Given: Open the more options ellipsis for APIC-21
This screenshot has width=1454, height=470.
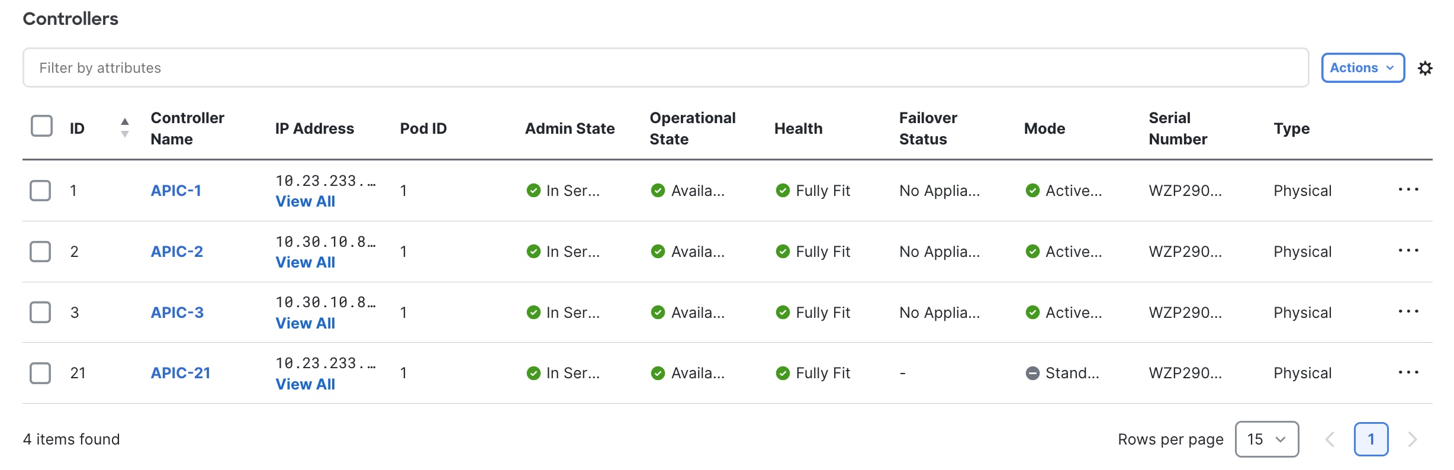Looking at the screenshot, I should click(1408, 372).
